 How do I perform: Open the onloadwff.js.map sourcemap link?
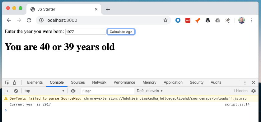(x=165, y=99)
